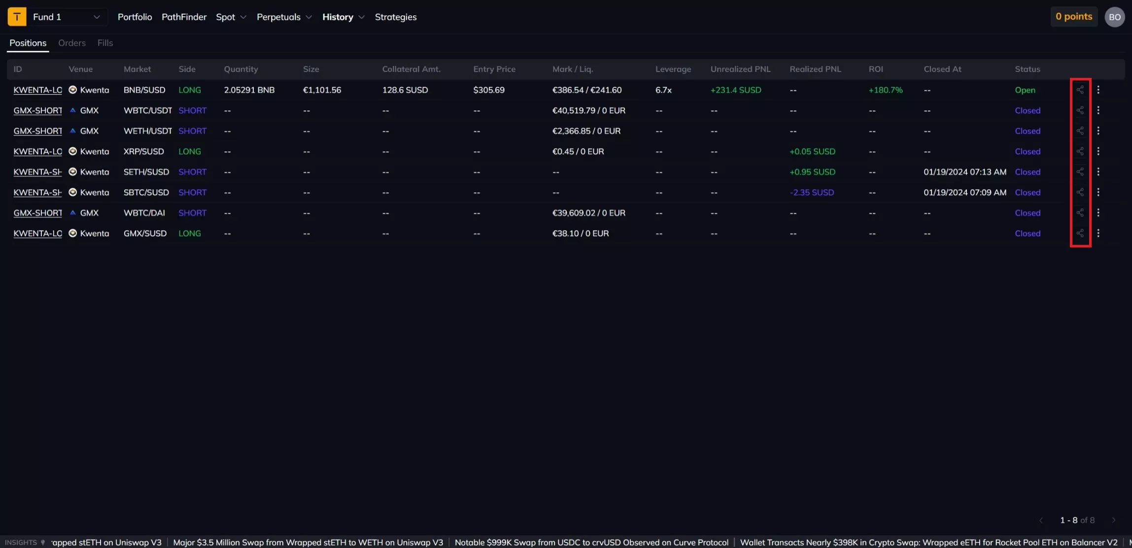Click the +180.7% ROI value
Viewport: 1132px width, 548px height.
(886, 90)
